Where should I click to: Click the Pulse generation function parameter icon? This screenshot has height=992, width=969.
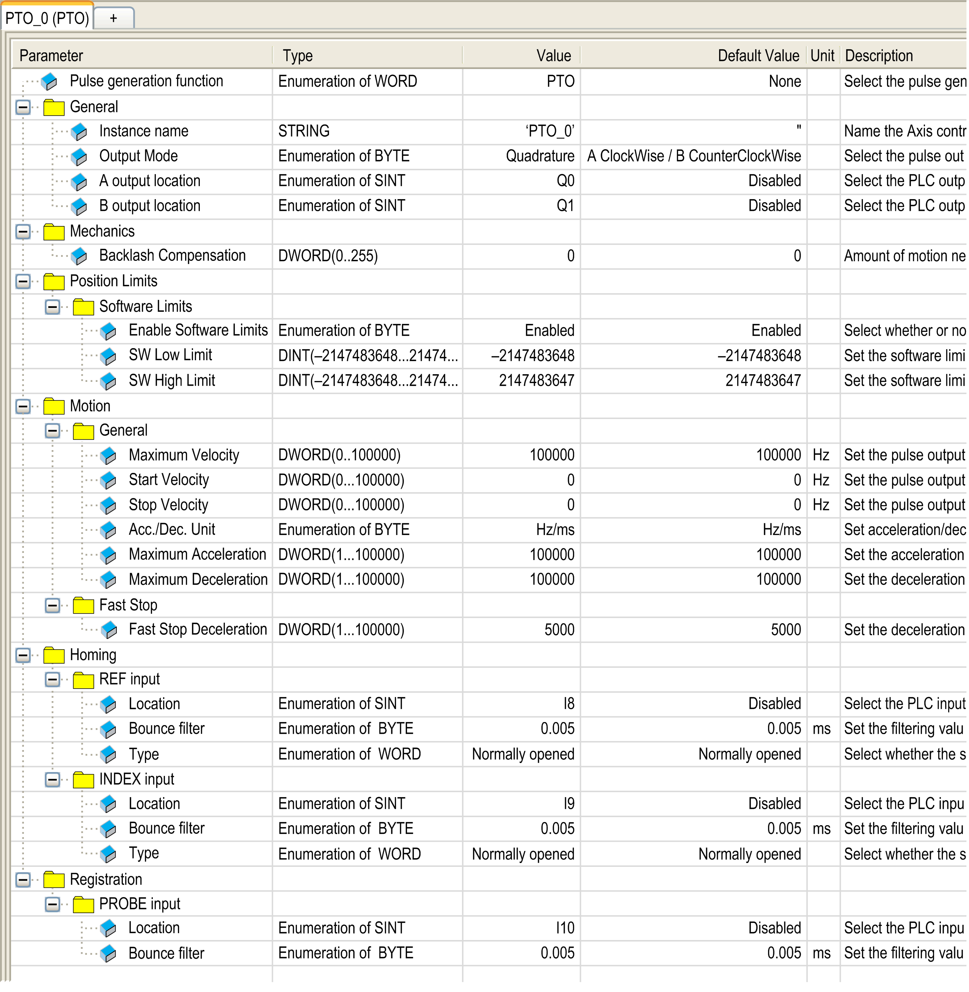(x=49, y=81)
